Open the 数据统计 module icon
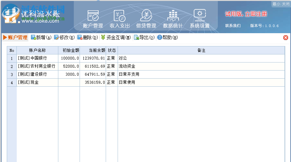Viewport: 291px width, 162px height. (x=173, y=19)
